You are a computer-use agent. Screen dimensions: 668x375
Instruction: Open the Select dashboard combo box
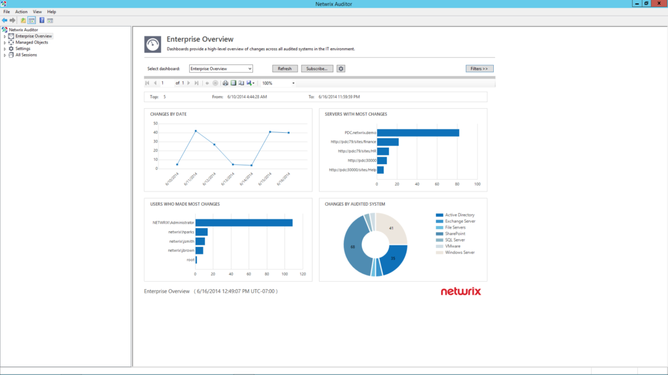point(220,68)
